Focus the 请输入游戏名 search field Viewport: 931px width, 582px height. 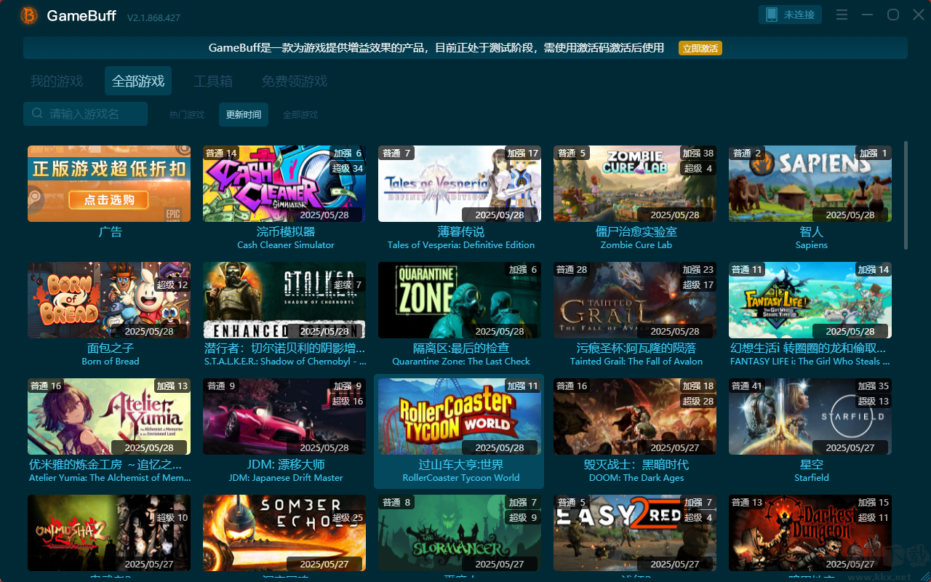pos(86,113)
